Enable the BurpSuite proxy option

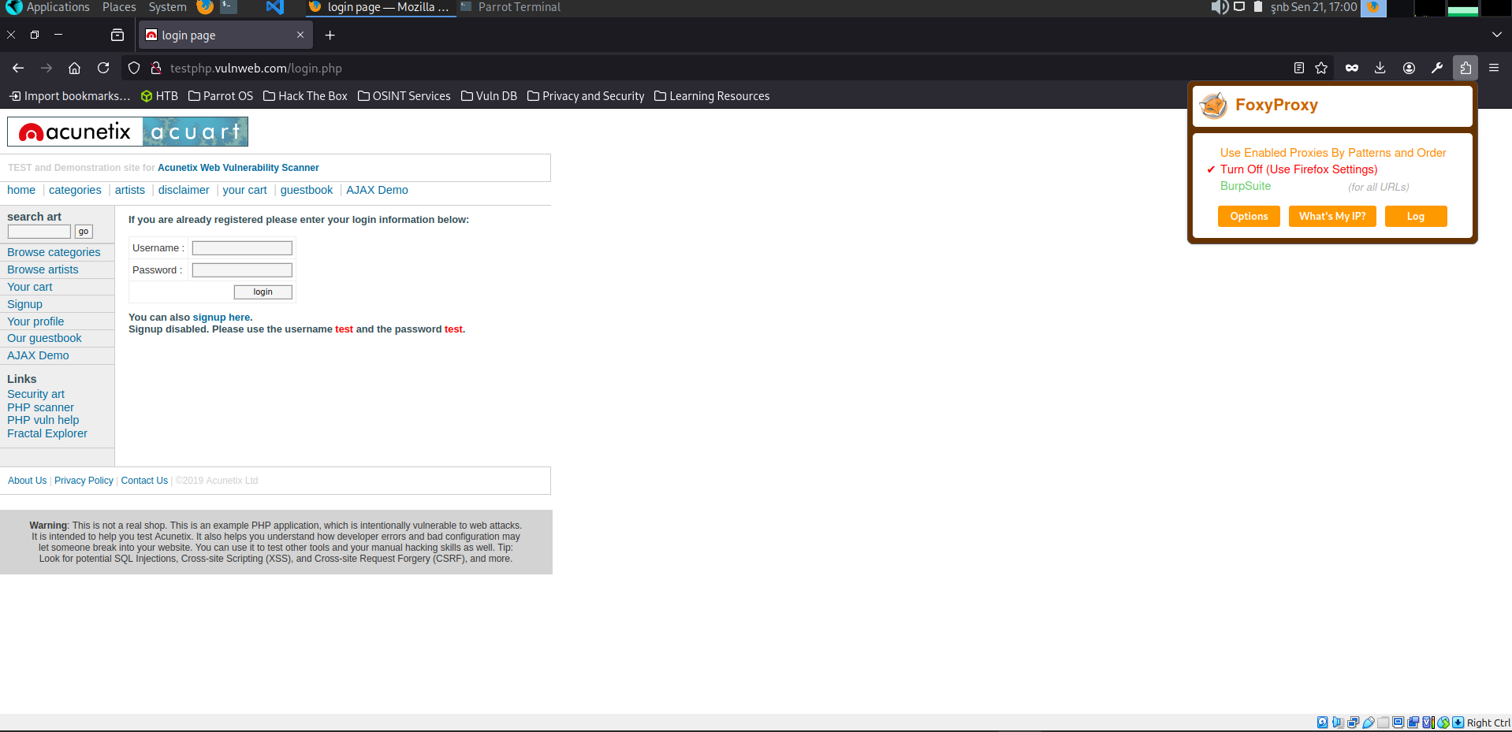(x=1246, y=186)
